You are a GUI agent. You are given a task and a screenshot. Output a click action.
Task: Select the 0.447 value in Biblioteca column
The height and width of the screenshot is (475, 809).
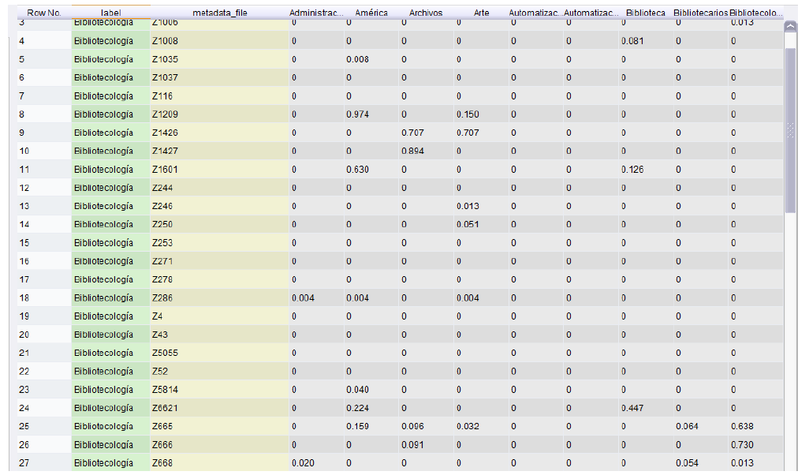pos(632,408)
